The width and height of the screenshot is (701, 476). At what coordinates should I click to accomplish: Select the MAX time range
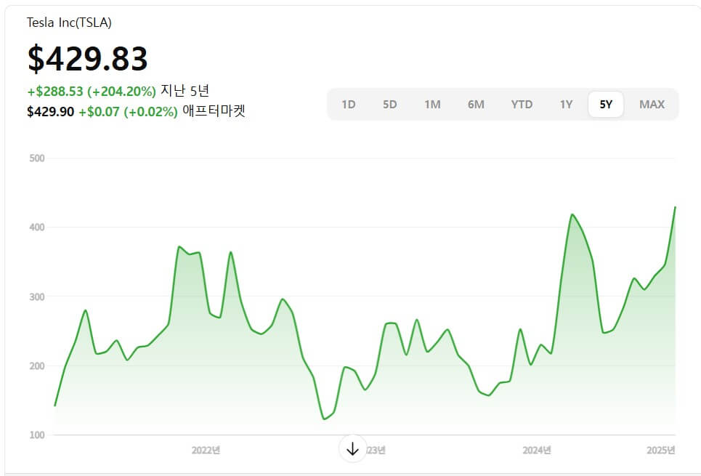(651, 104)
